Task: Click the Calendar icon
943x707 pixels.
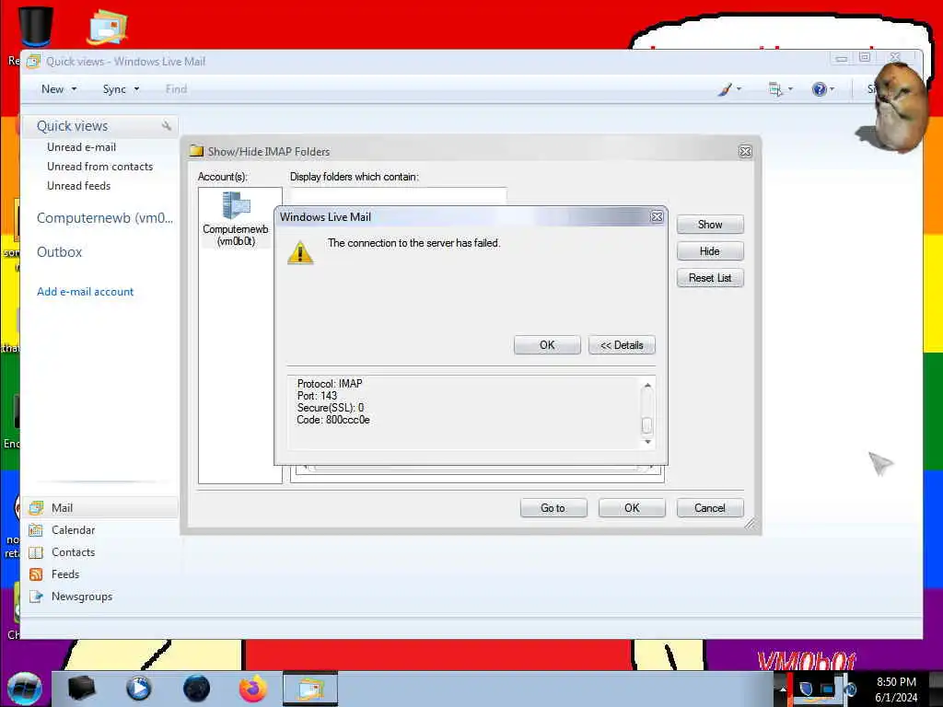Action: point(36,530)
